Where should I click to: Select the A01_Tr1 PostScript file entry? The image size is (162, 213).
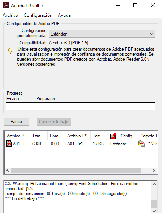pyautogui.click(x=77, y=144)
